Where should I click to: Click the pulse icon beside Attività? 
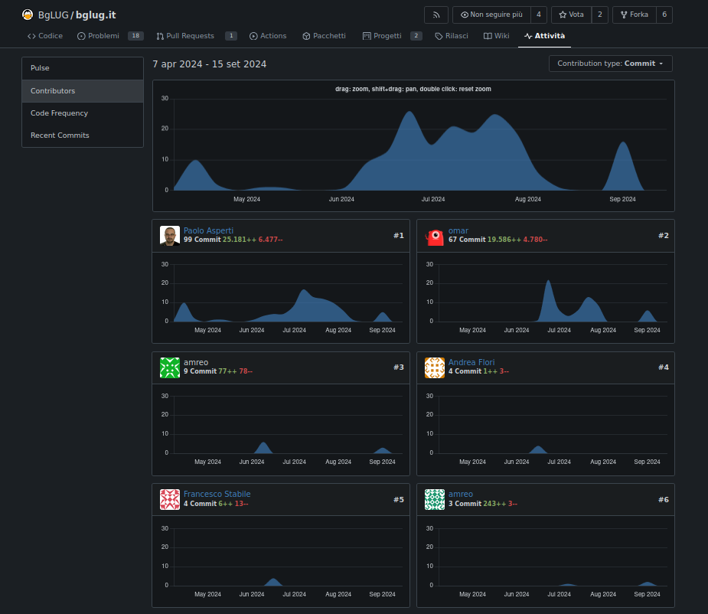528,36
